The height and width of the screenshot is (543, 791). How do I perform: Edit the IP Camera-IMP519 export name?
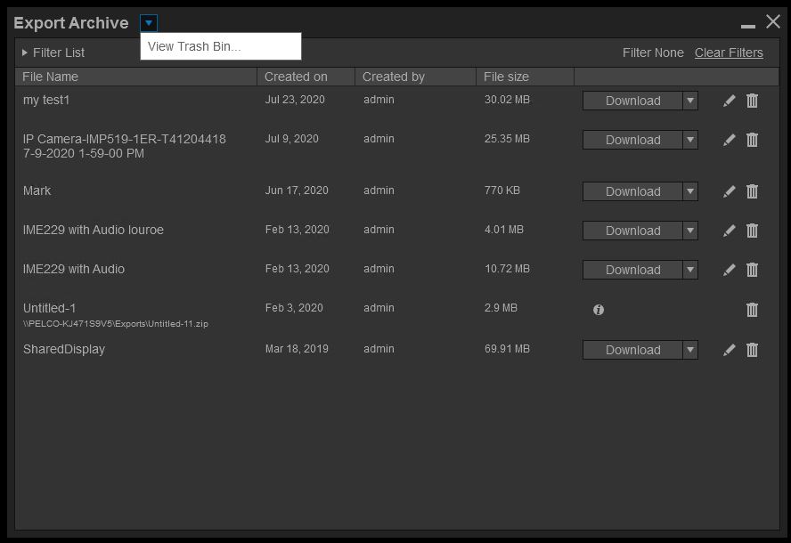coord(729,140)
